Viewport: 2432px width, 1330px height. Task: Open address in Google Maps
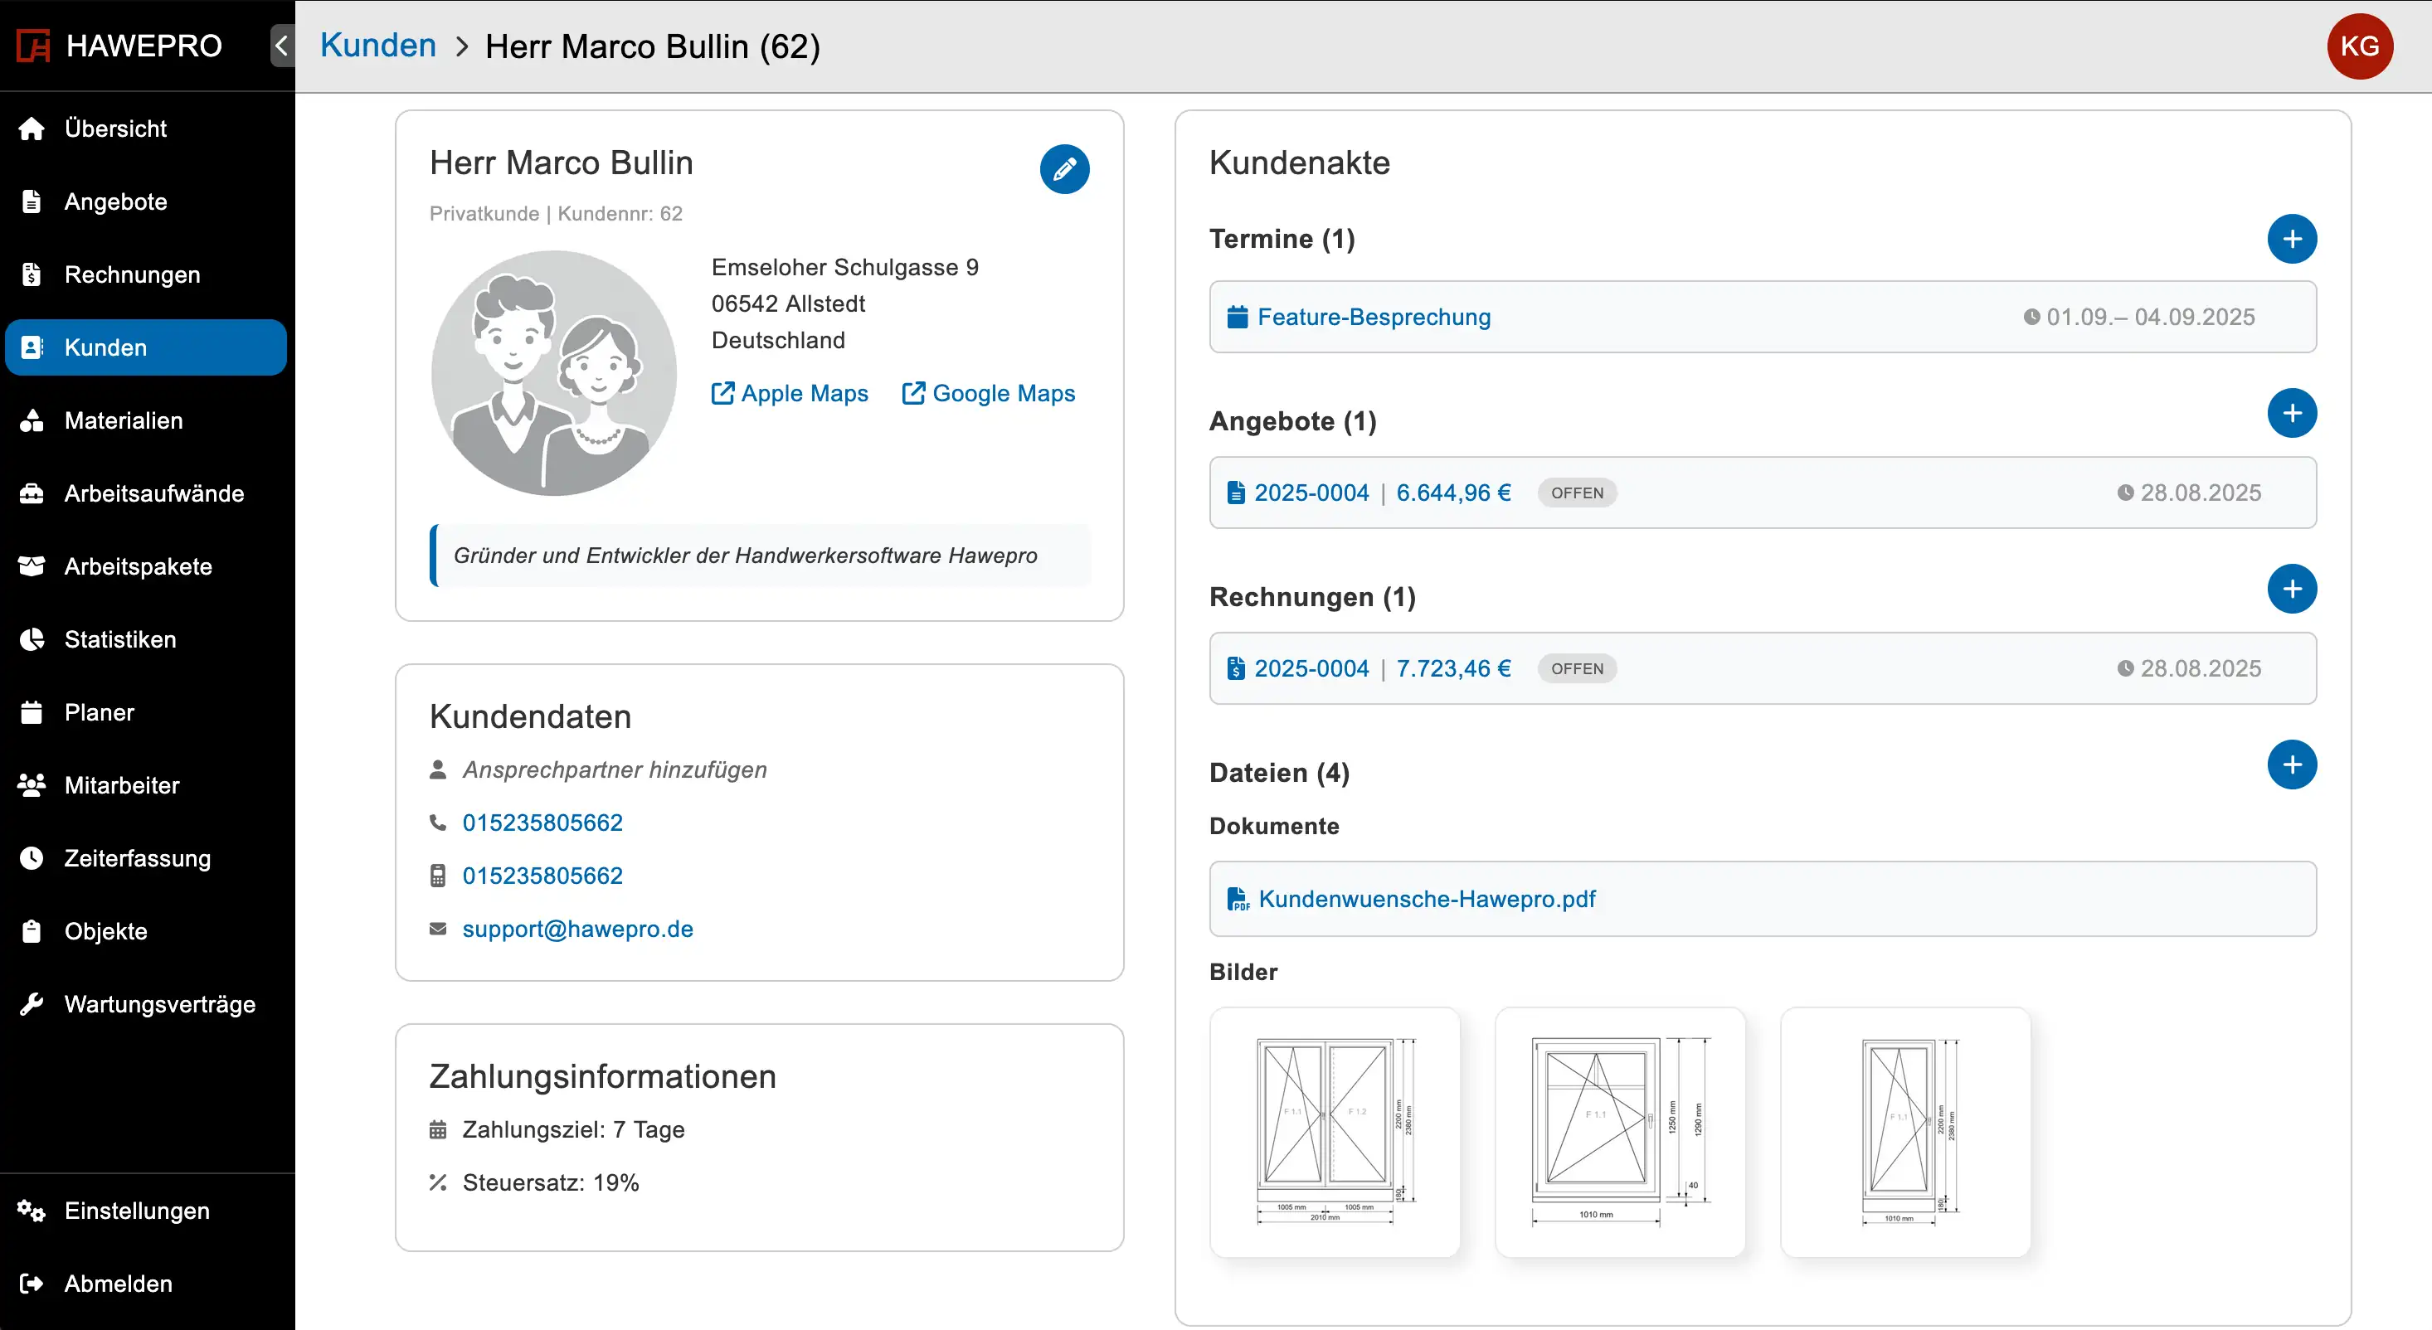click(x=989, y=394)
